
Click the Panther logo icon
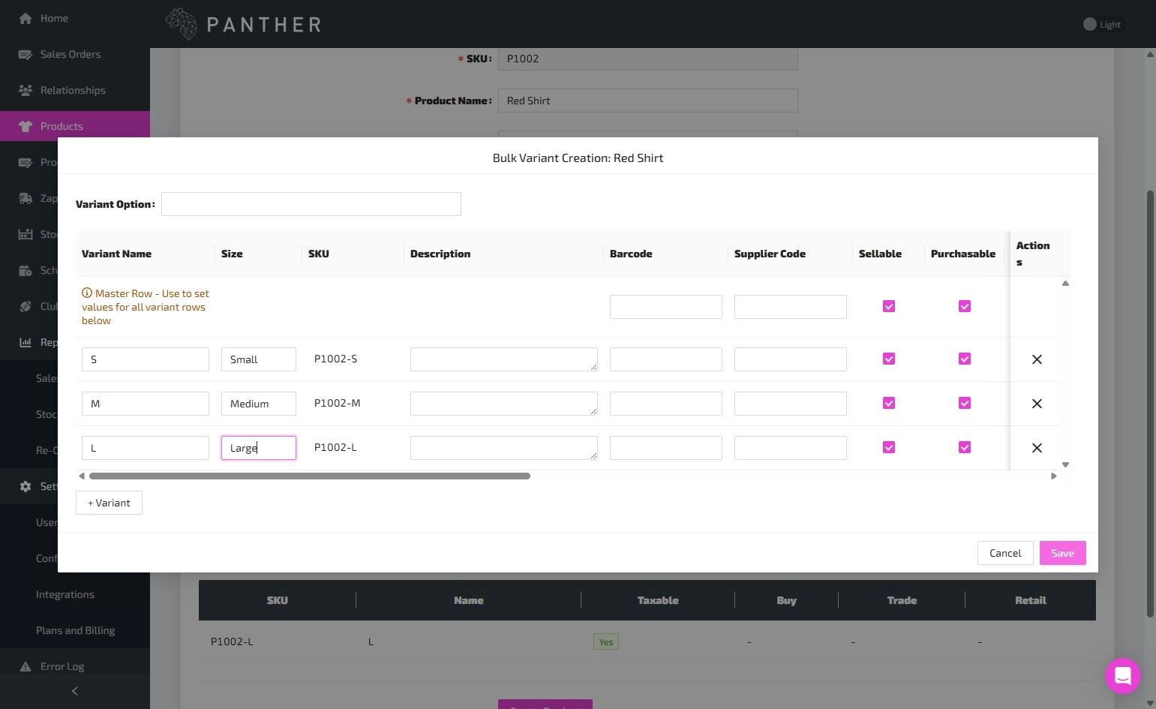coord(181,24)
